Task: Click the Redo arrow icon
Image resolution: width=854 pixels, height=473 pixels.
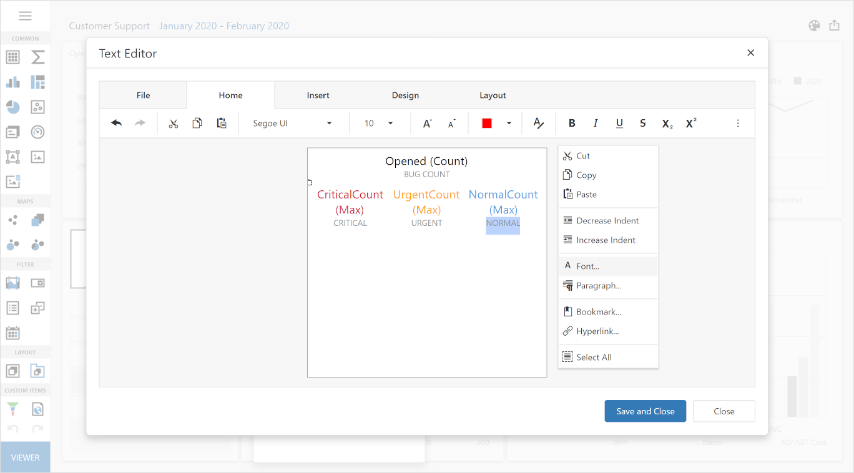Action: click(x=139, y=123)
